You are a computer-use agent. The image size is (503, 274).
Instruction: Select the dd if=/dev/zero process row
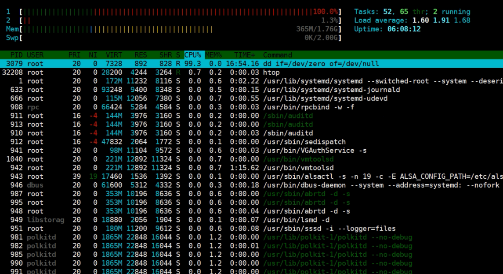(x=251, y=64)
